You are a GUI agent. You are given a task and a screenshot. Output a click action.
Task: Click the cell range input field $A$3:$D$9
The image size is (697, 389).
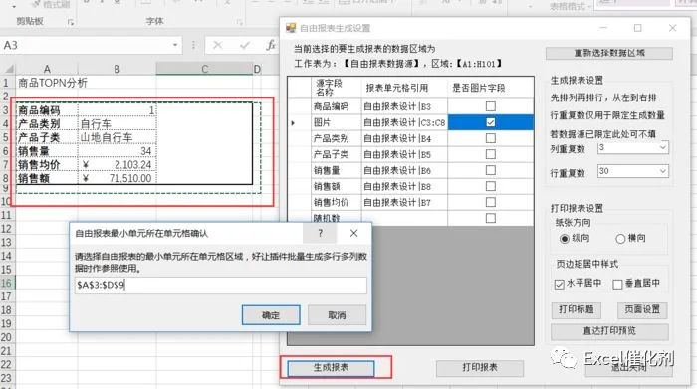tap(220, 286)
